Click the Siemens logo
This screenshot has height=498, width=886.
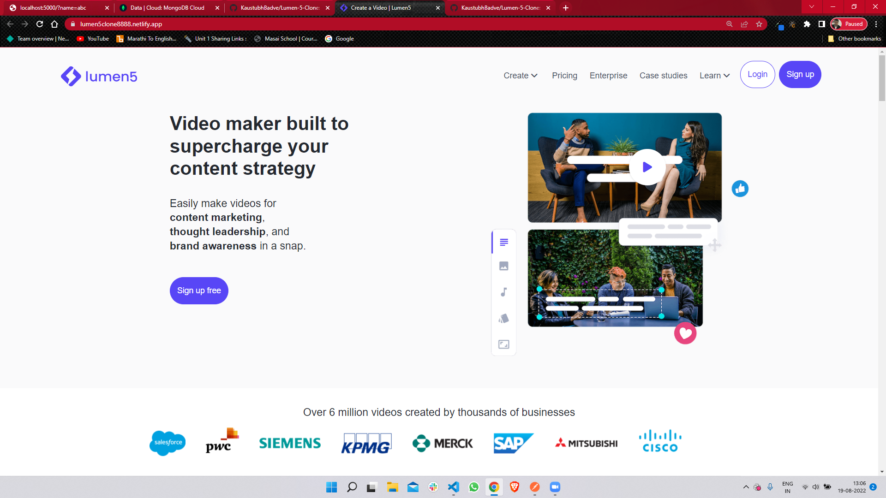point(290,443)
